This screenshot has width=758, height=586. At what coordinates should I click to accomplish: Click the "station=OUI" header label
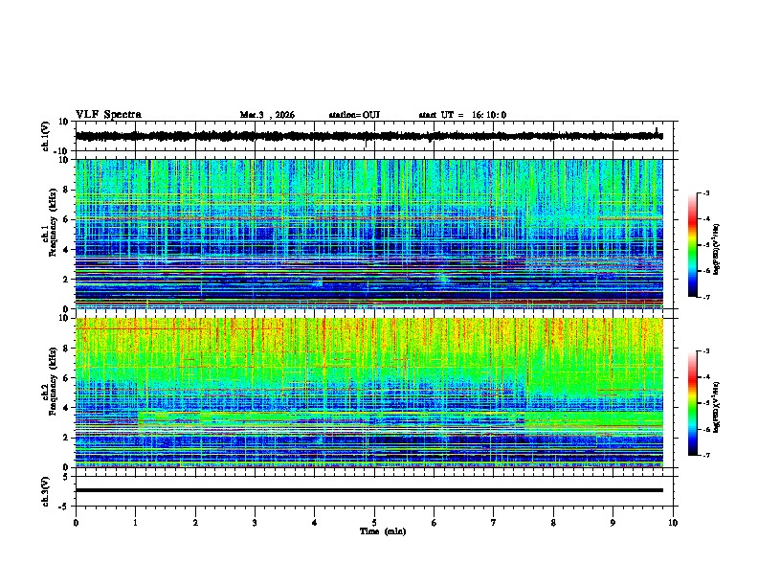click(354, 115)
